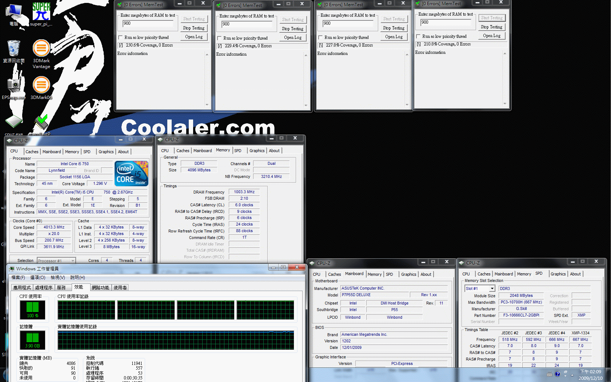Open 處理程序 tab in Task Manager
611x382 pixels.
(44, 287)
